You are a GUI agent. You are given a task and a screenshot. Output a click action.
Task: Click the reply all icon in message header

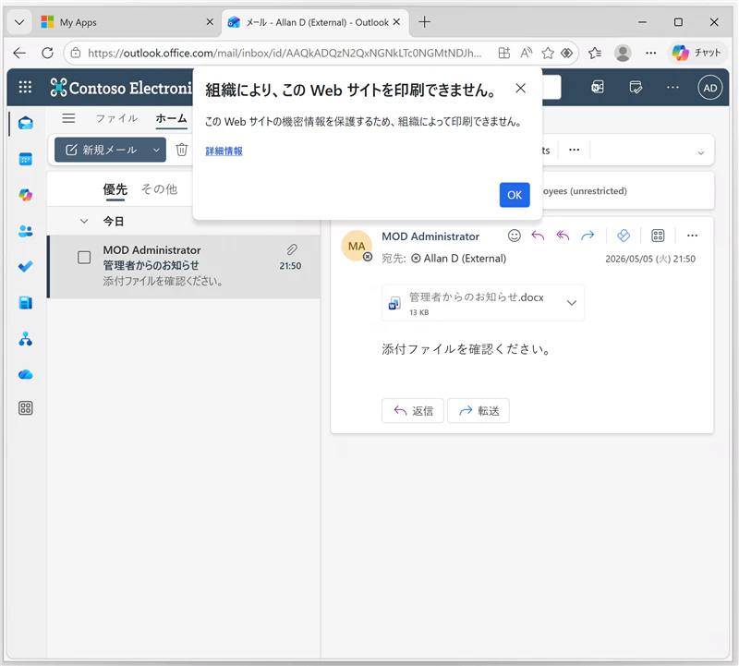tap(563, 236)
